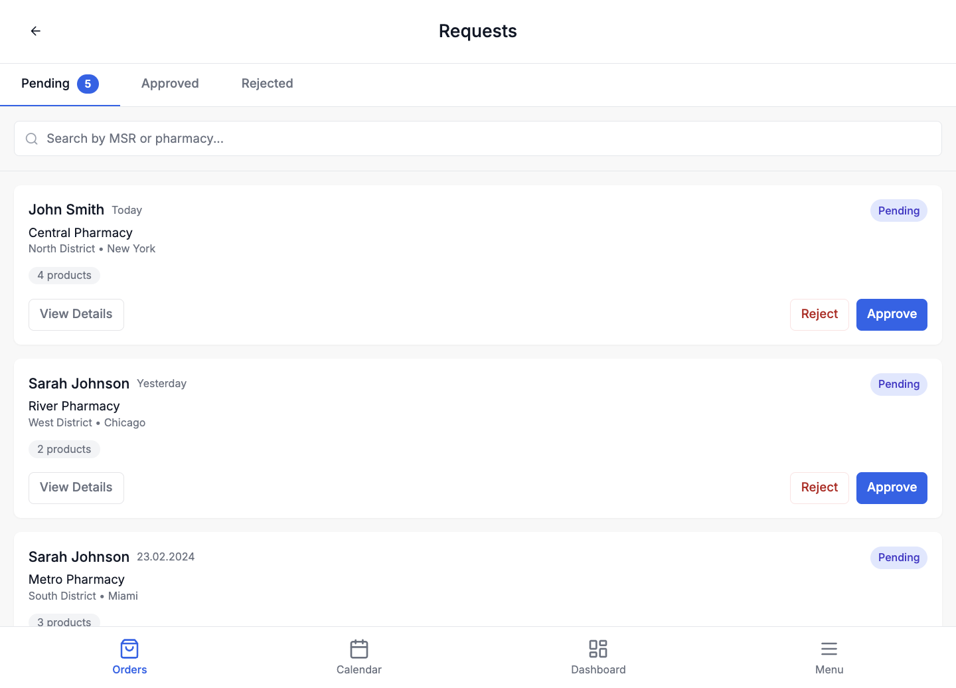Viewport: 956px width, 688px height.
Task: Click the search magnifier icon
Action: [x=32, y=139]
